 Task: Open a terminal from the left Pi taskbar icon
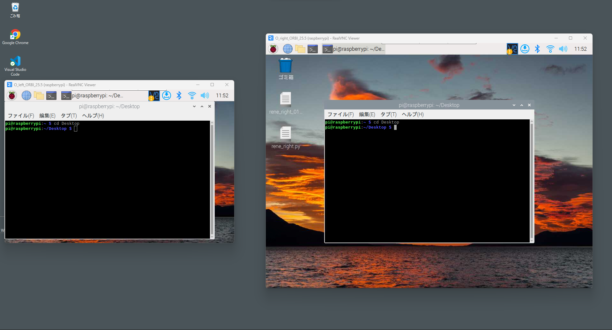pyautogui.click(x=51, y=95)
